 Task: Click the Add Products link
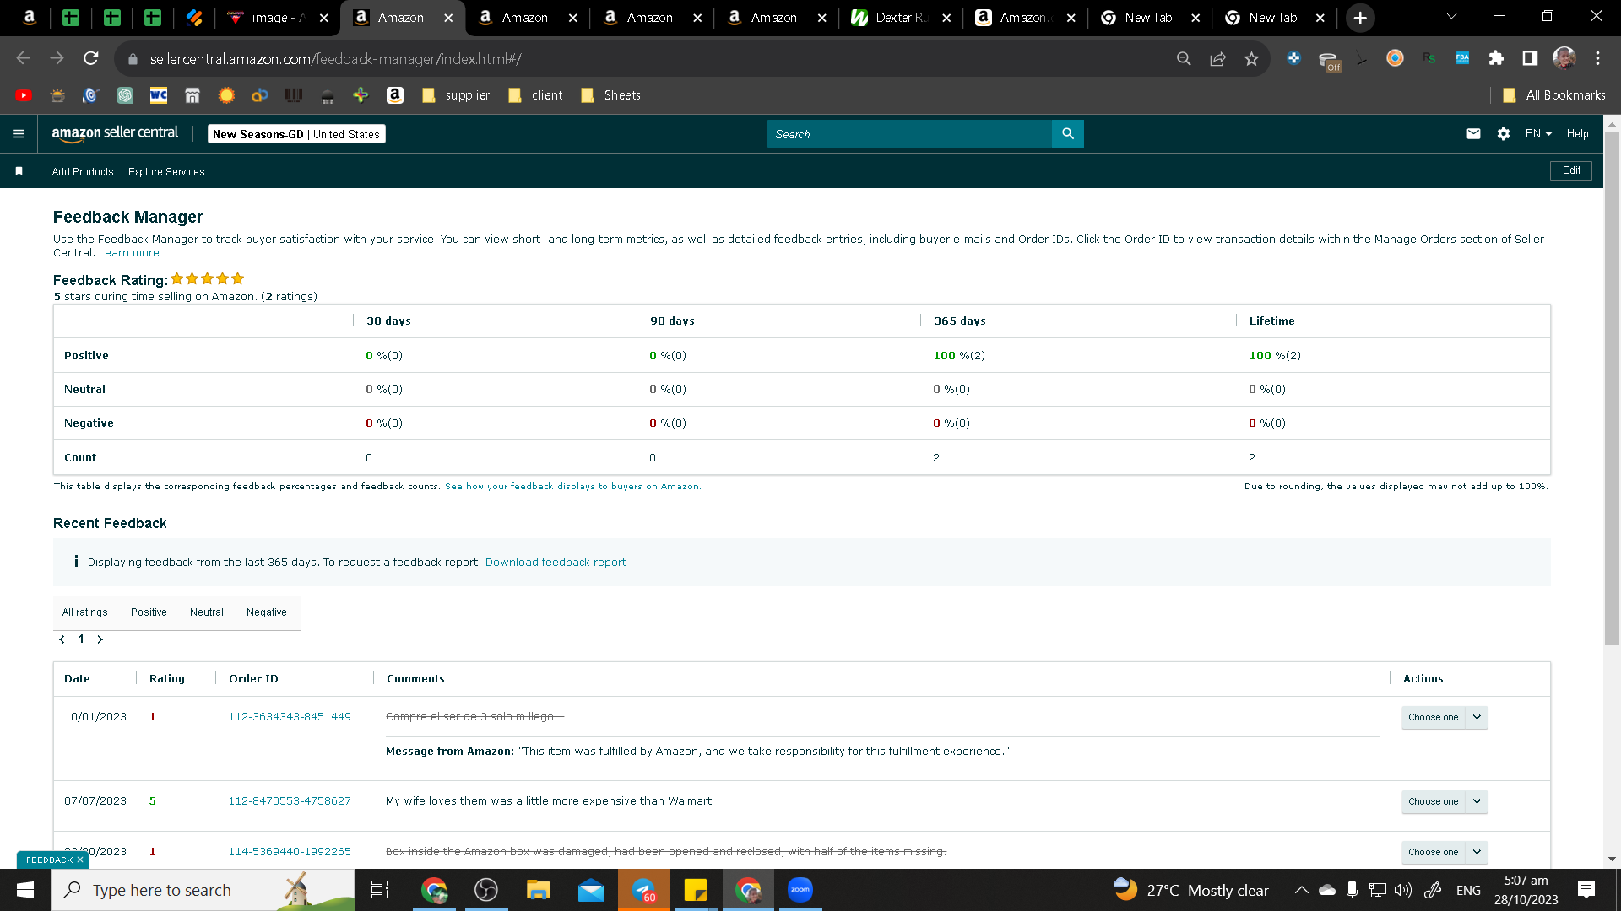pyautogui.click(x=83, y=172)
